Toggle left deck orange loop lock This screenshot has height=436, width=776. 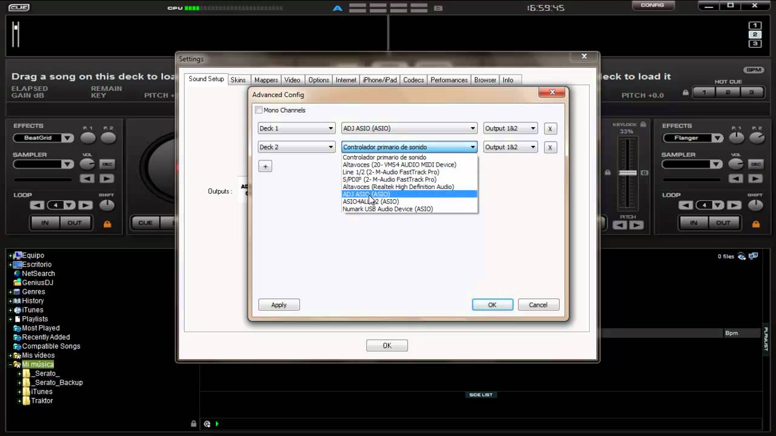107,224
